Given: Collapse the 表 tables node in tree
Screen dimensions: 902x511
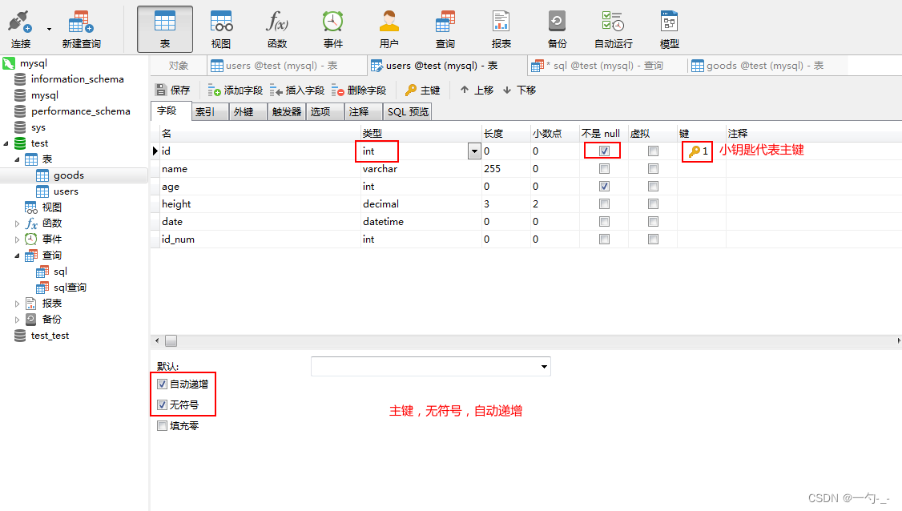Looking at the screenshot, I should click(17, 159).
